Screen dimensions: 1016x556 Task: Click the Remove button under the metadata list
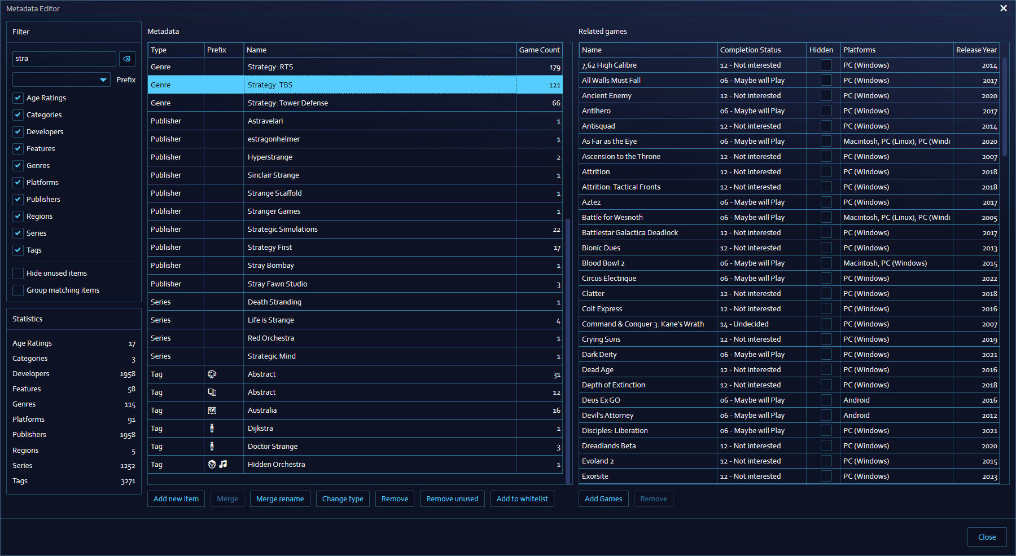[x=395, y=499]
